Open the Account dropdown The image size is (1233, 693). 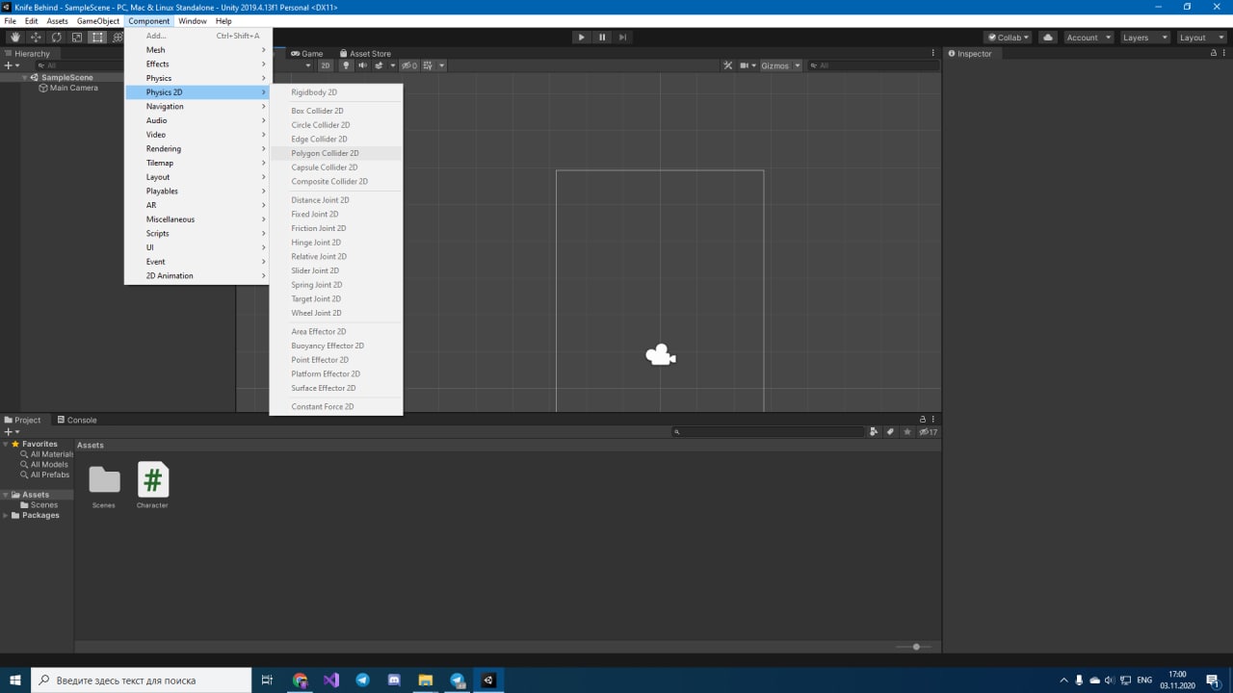tap(1088, 38)
